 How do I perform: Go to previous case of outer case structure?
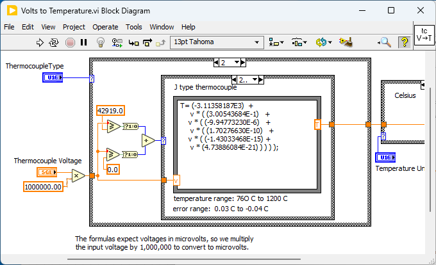(x=216, y=63)
